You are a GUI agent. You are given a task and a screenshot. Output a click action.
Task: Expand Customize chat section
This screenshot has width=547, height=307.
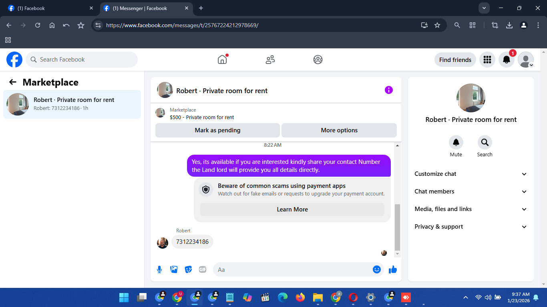pos(471,174)
